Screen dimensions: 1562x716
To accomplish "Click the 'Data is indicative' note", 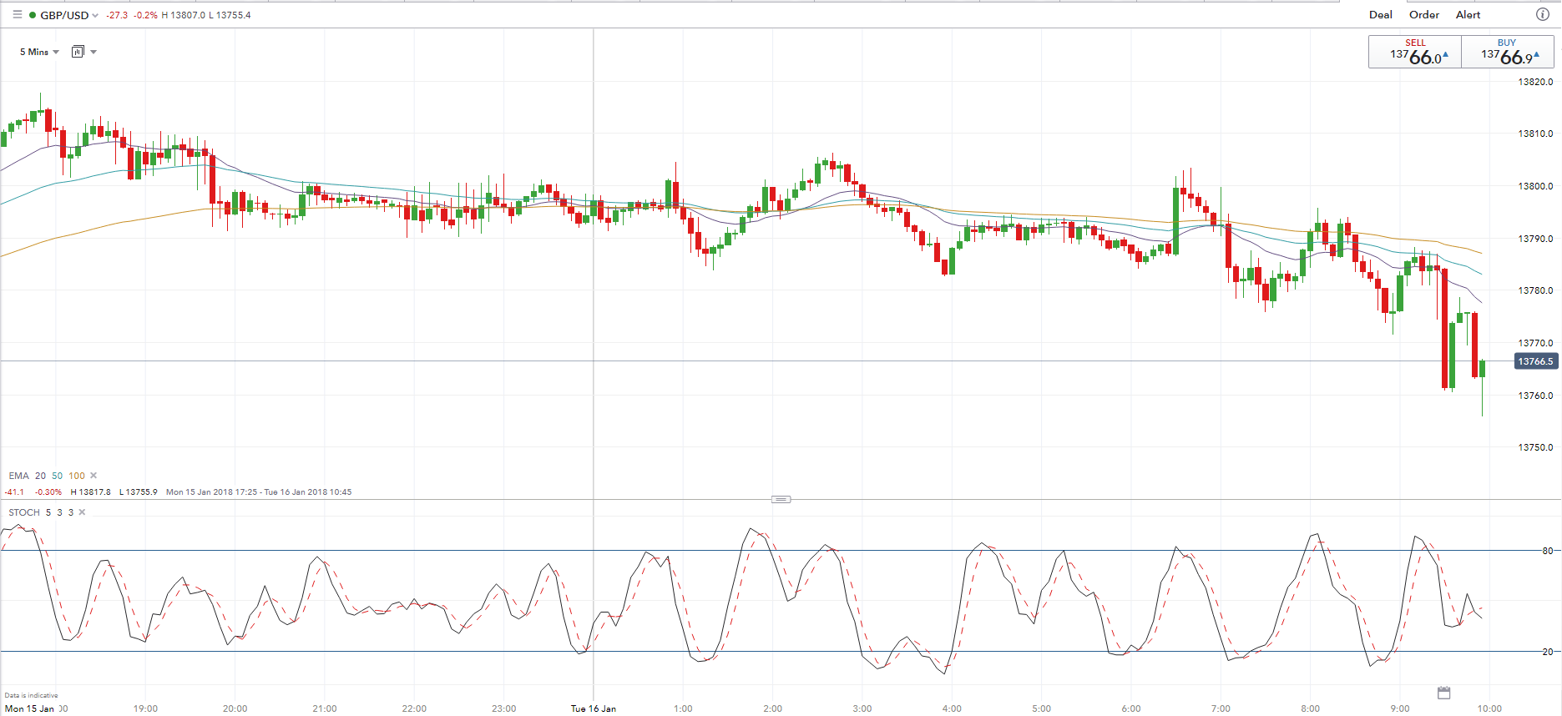I will click(31, 695).
